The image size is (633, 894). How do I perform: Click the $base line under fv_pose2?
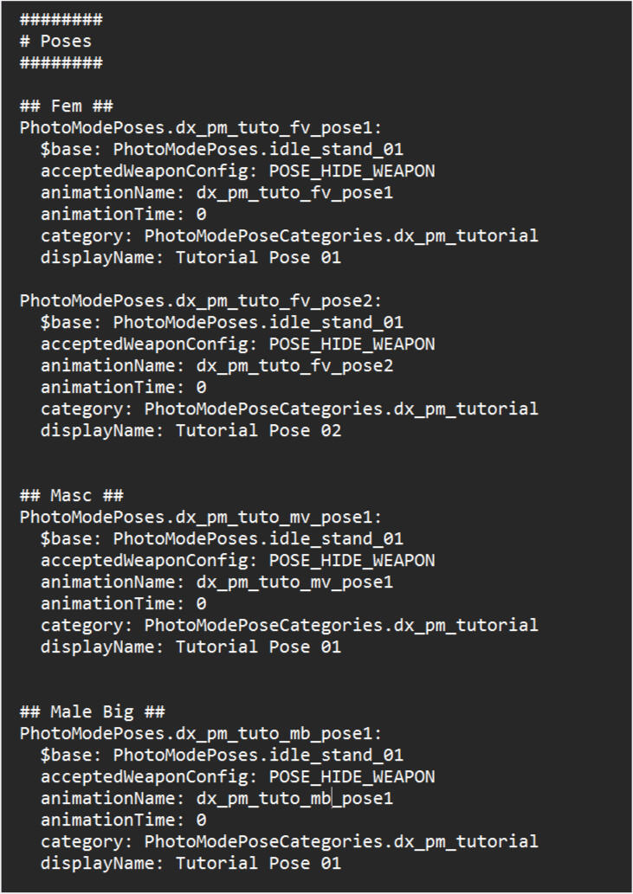click(x=222, y=323)
